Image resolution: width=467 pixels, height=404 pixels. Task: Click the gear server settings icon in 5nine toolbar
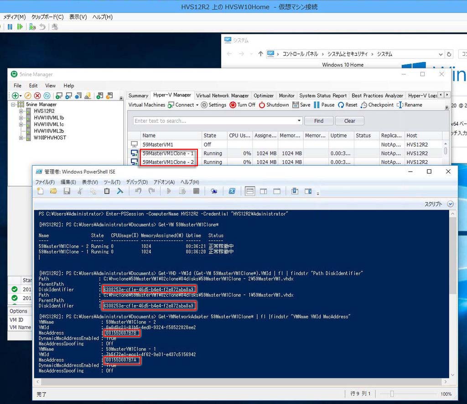coord(78,95)
